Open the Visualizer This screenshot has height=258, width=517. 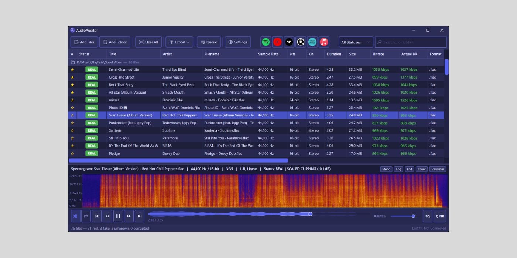click(438, 169)
